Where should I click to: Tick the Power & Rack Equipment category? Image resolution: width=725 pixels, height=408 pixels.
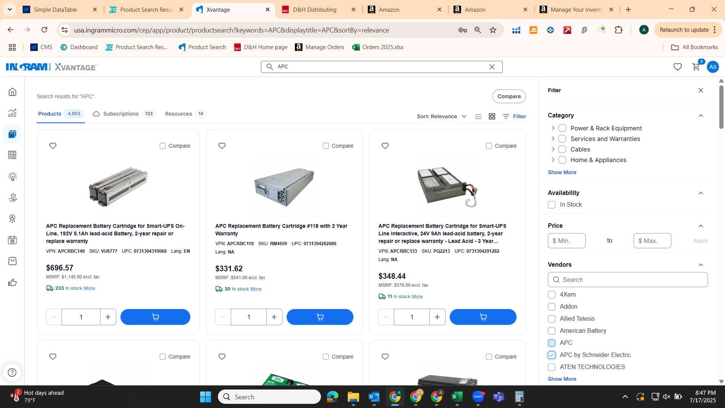pyautogui.click(x=562, y=128)
